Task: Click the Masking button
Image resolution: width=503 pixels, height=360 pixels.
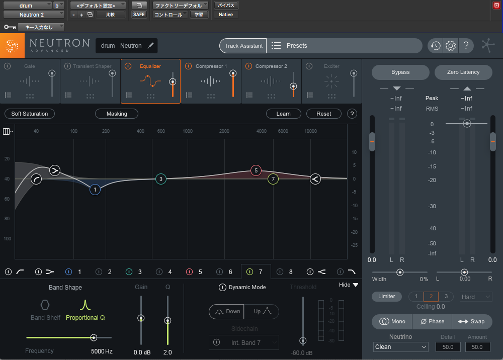Action: pos(117,114)
